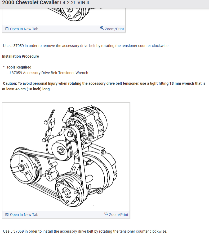Click the partially visible upper diagram image
The width and height of the screenshot is (209, 239).
tap(64, 16)
